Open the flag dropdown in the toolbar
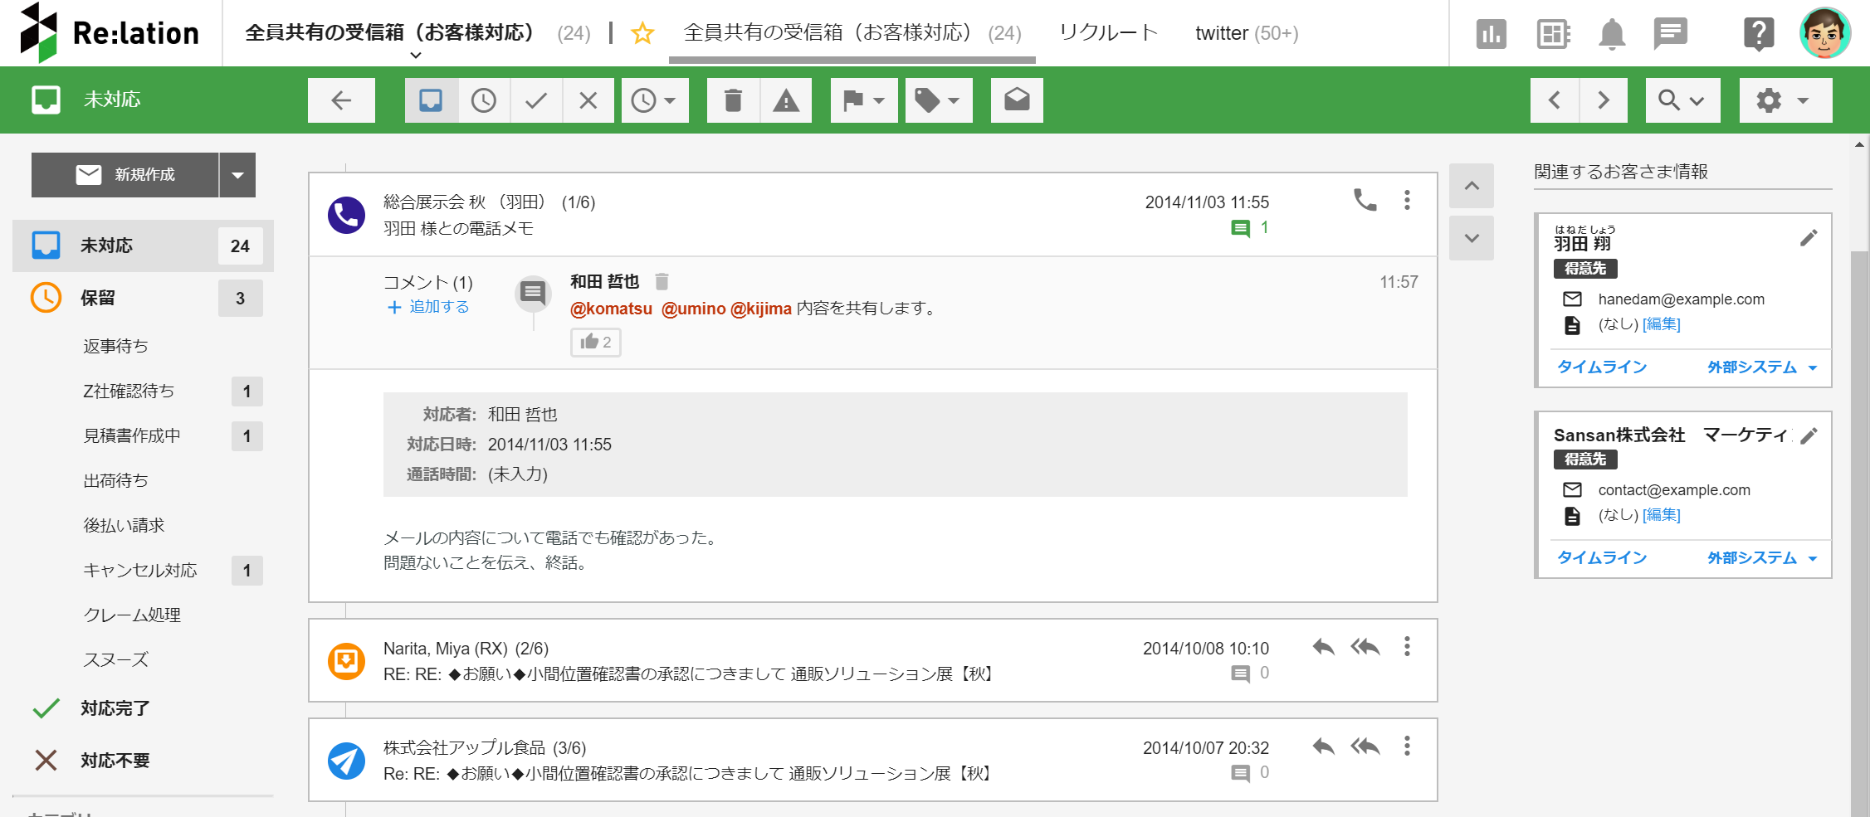Viewport: 1870px width, 817px height. (863, 100)
